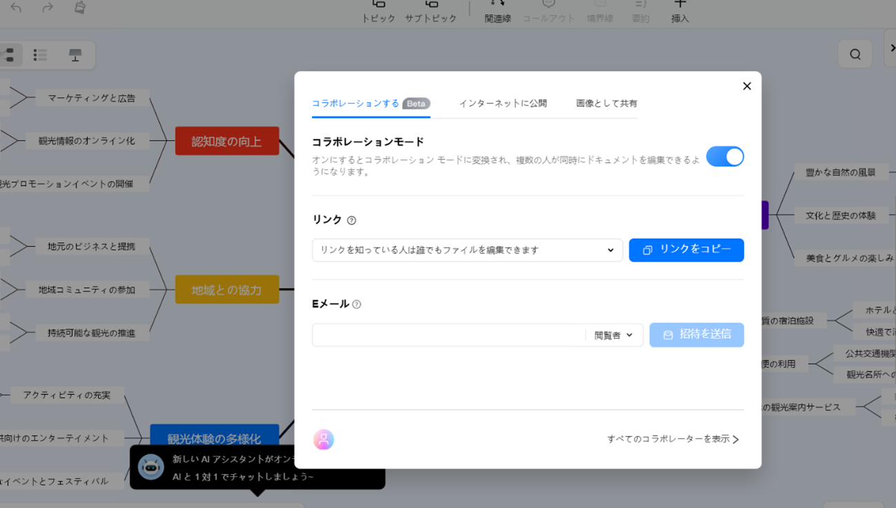Click the AI assistant robot icon
This screenshot has width=896, height=508.
point(151,467)
